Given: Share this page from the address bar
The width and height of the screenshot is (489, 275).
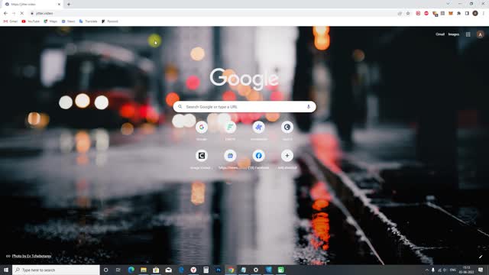Looking at the screenshot, I should (400, 14).
